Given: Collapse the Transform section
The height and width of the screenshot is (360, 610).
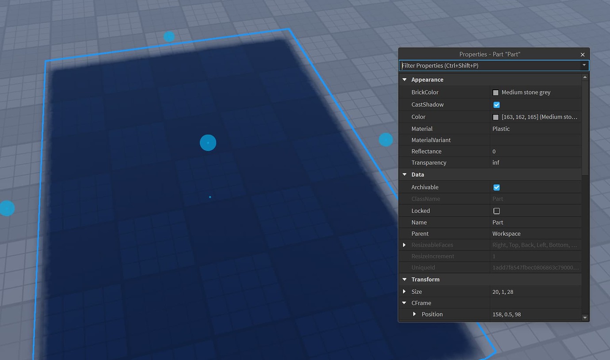Looking at the screenshot, I should [x=404, y=279].
